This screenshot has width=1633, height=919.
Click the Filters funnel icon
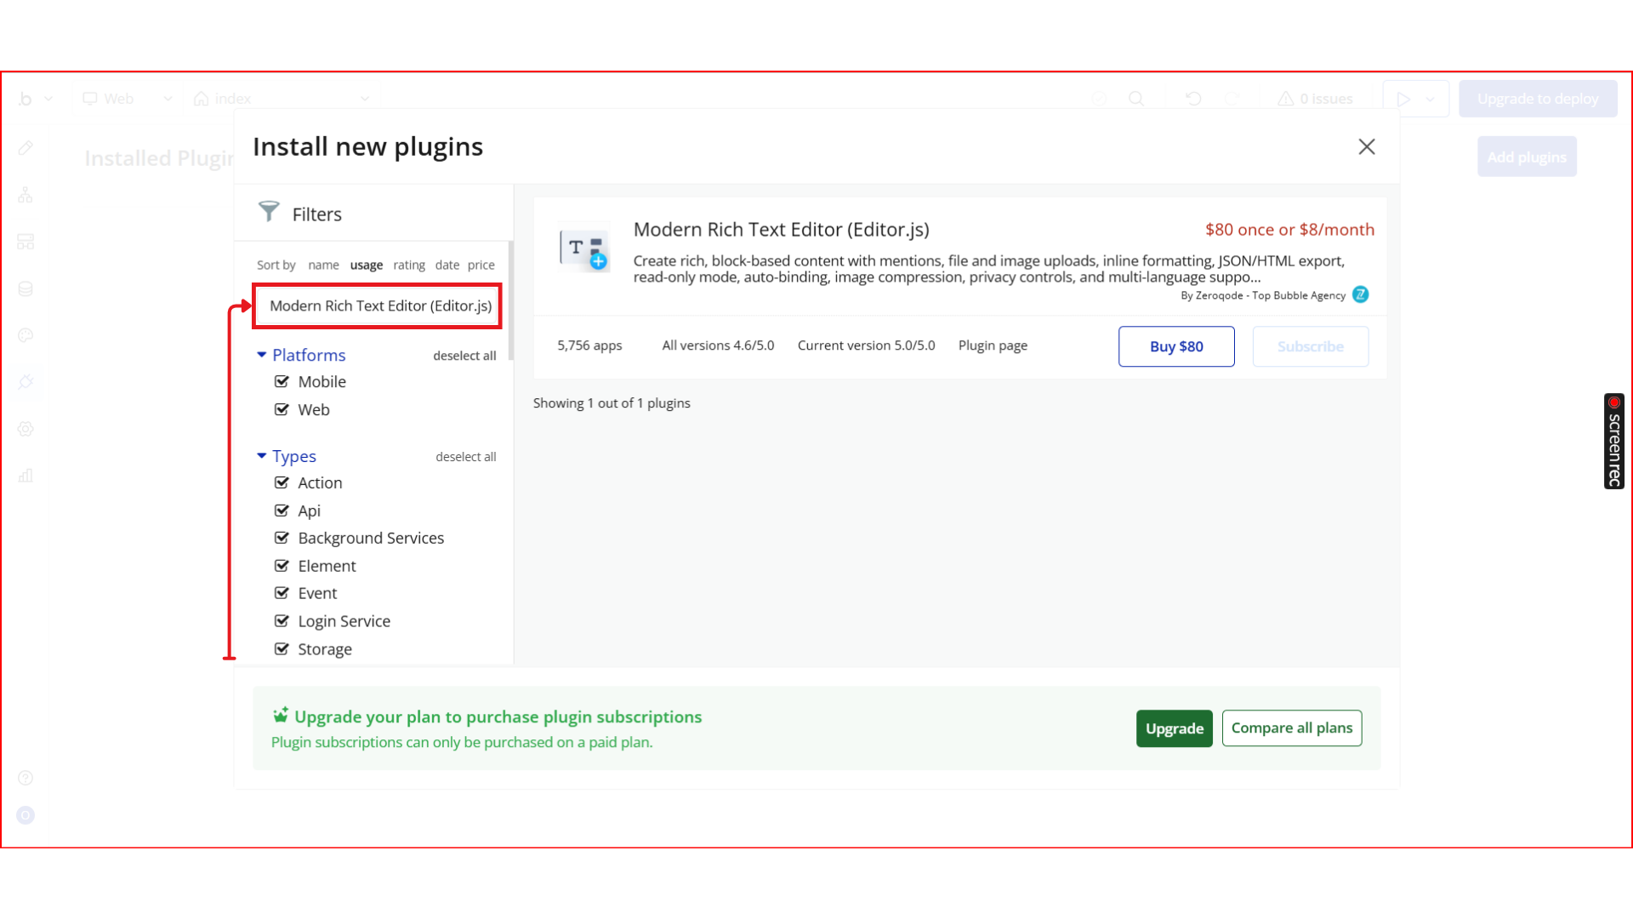[269, 212]
